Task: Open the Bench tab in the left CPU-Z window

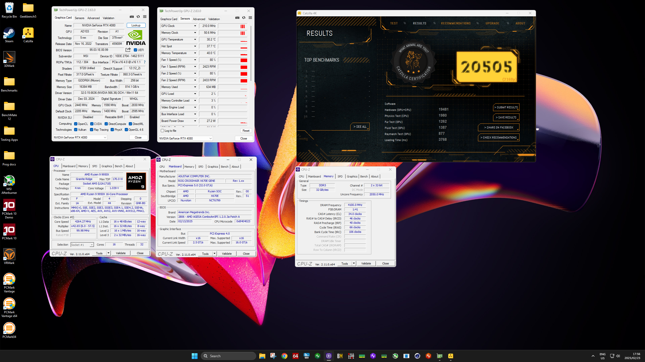Action: point(118,166)
